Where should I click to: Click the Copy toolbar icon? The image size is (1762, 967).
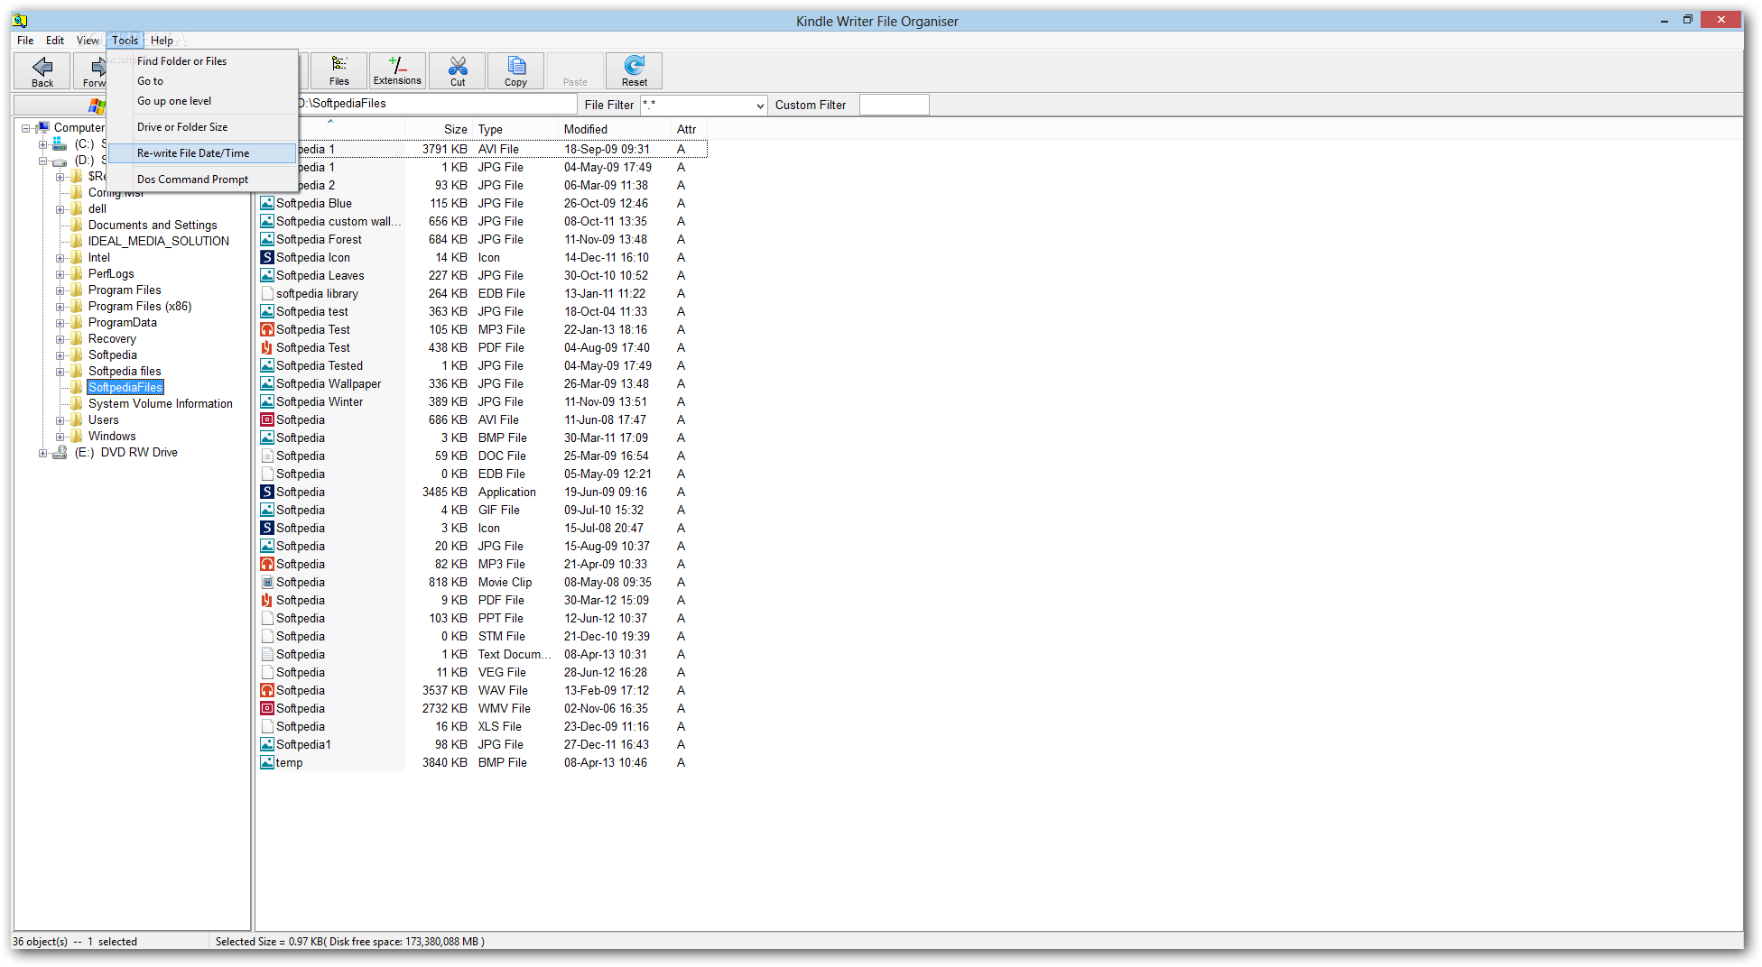pyautogui.click(x=516, y=66)
